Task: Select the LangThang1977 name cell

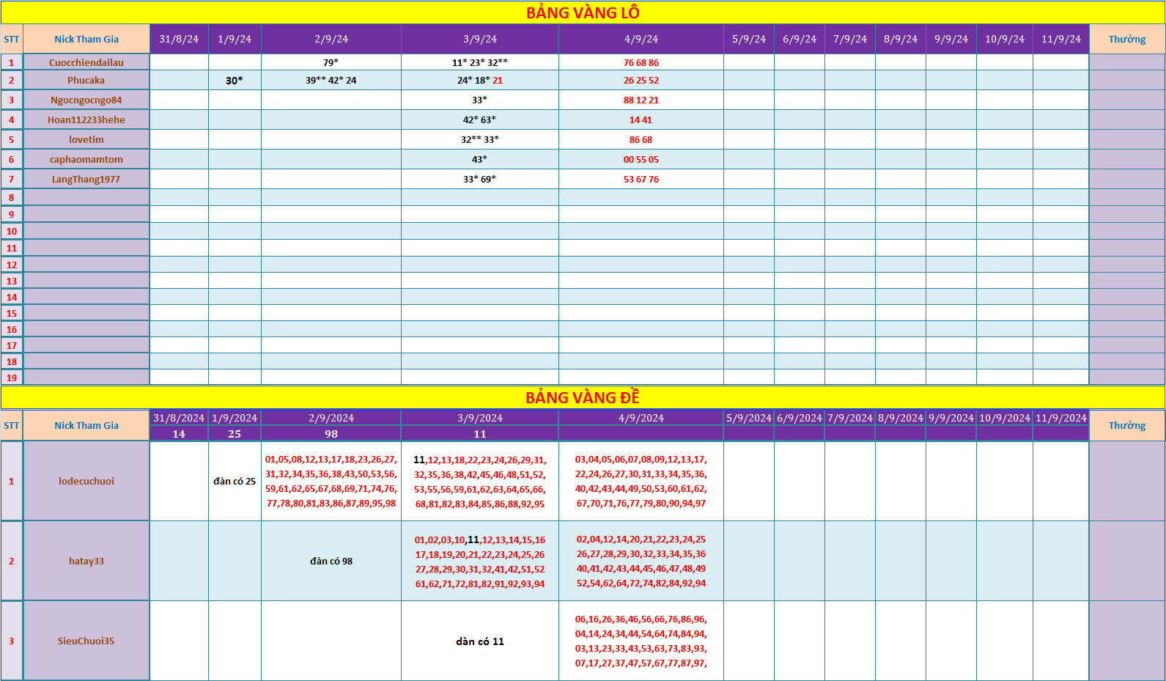Action: click(86, 179)
